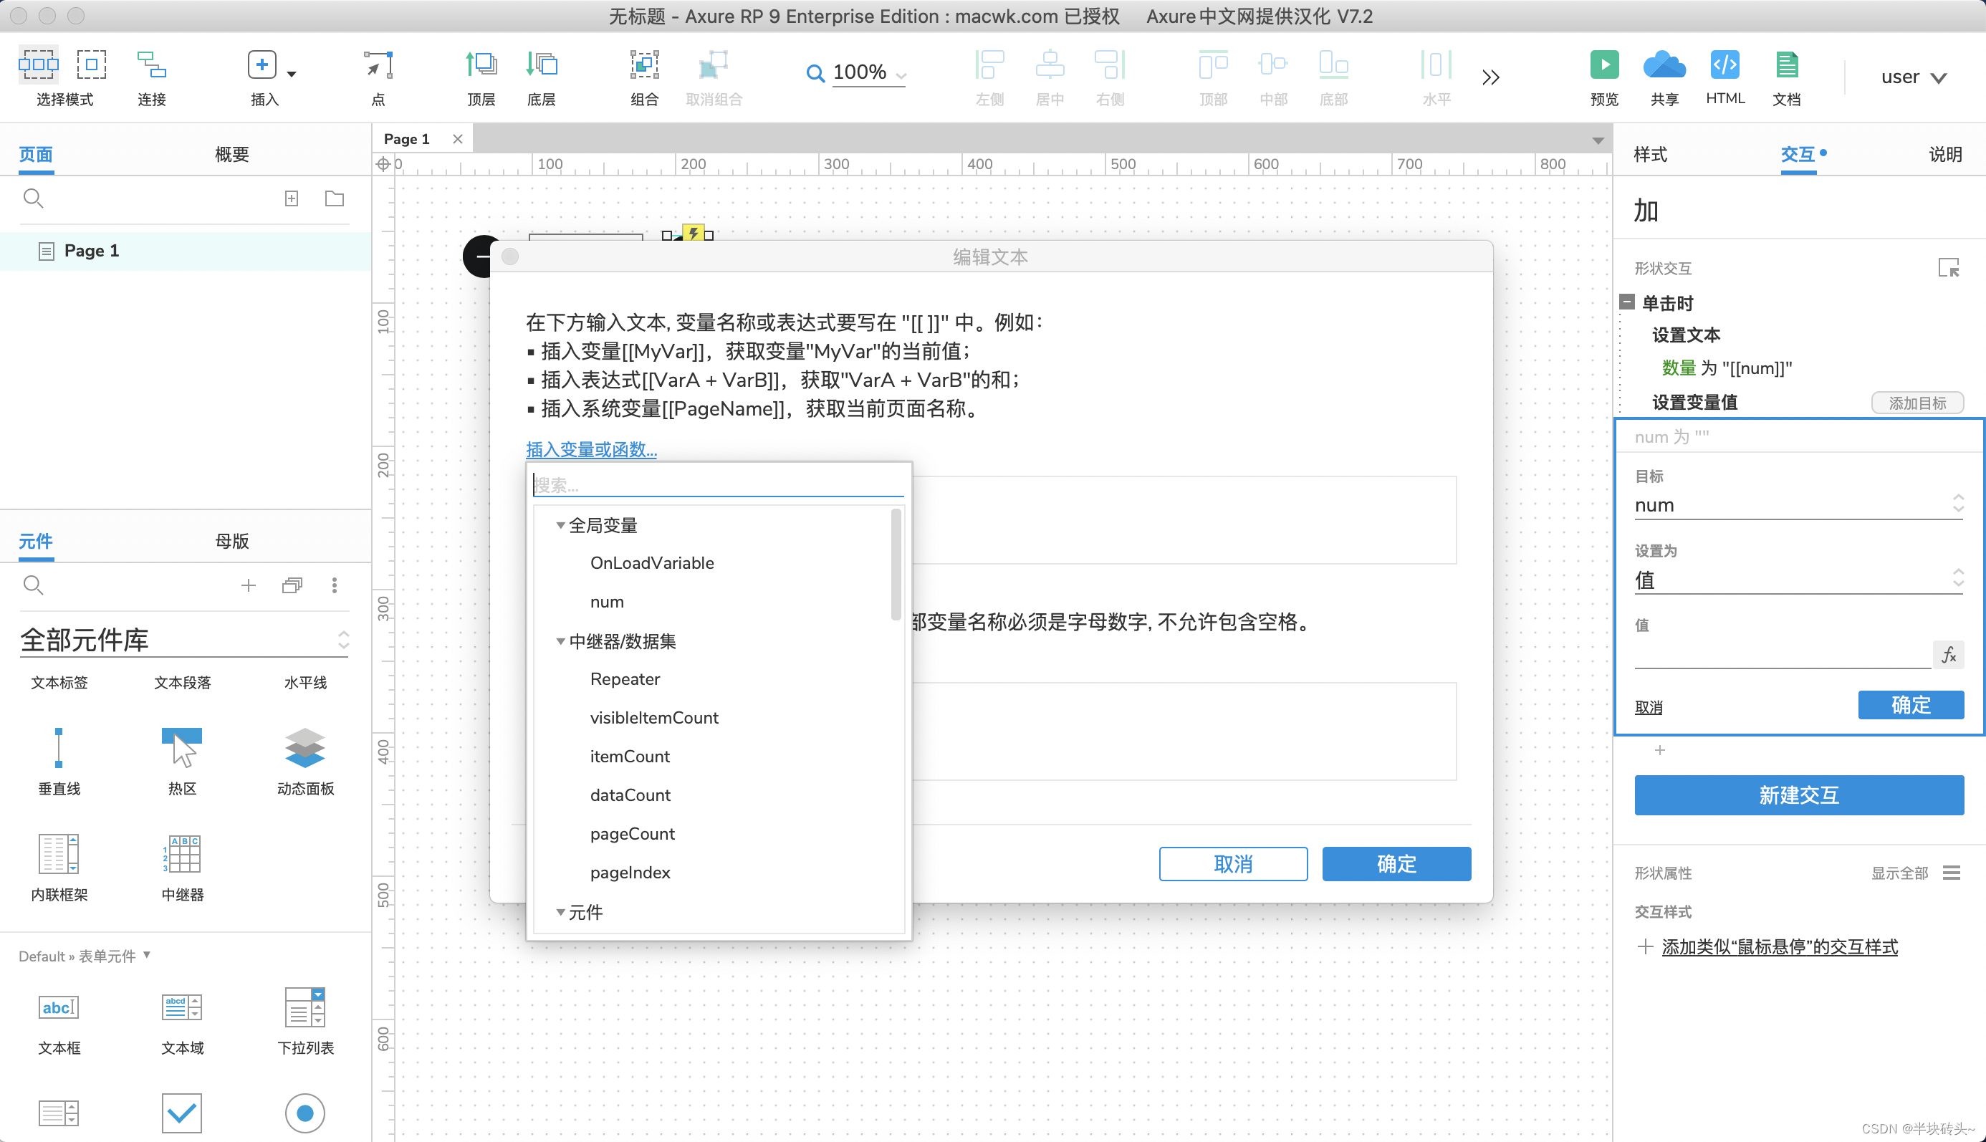Screen dimensions: 1986x1142
Task: Click the Bring to Top (顶层) icon
Action: [x=481, y=64]
